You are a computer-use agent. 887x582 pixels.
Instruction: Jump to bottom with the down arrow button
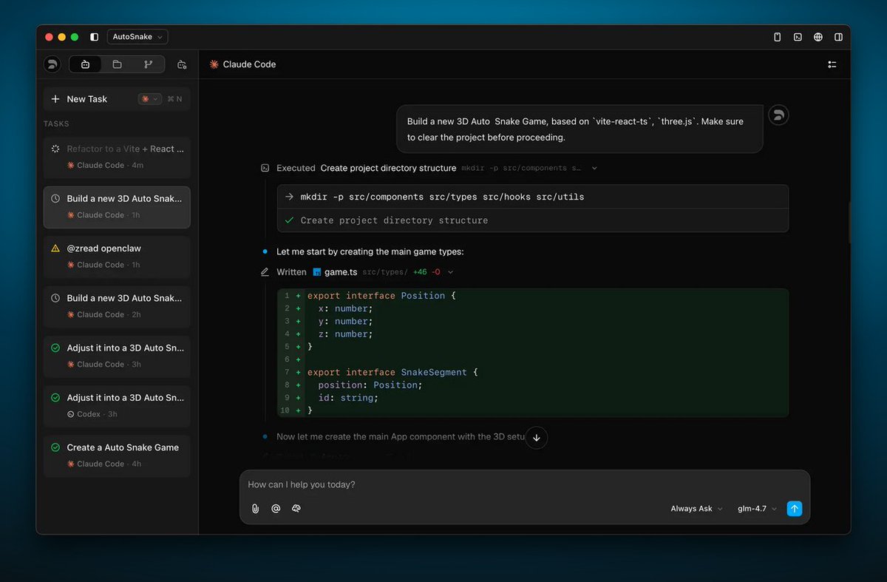tap(537, 437)
